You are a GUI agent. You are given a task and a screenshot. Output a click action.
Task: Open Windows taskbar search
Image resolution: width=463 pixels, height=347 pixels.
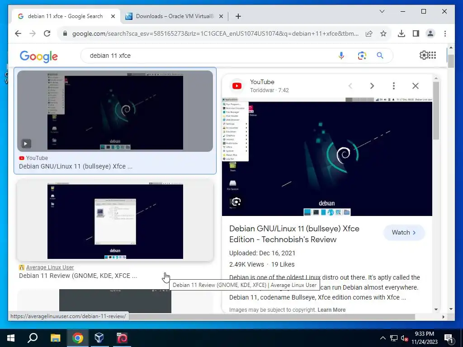tap(33, 338)
